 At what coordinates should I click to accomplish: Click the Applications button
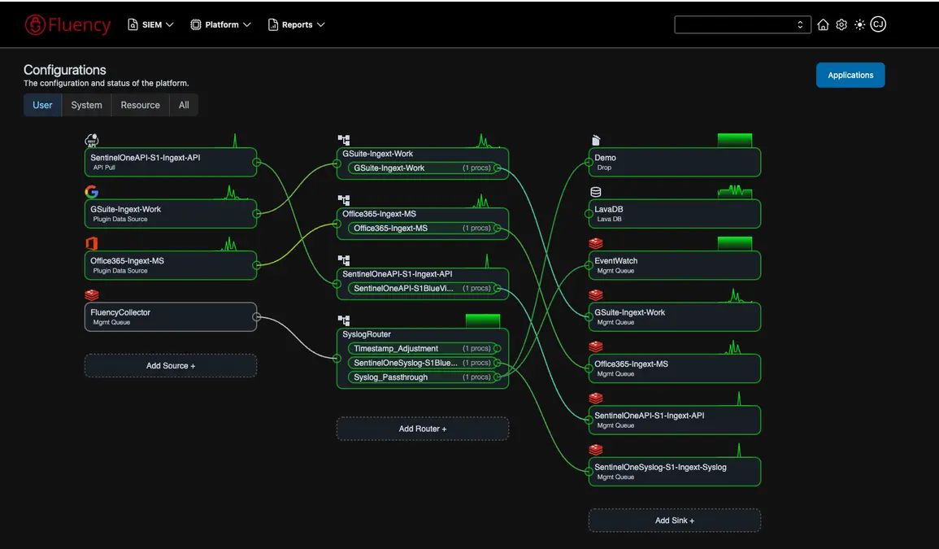tap(850, 75)
